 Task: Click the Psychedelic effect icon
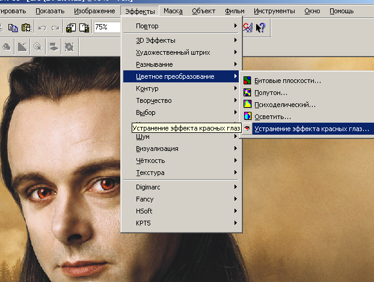click(x=247, y=105)
